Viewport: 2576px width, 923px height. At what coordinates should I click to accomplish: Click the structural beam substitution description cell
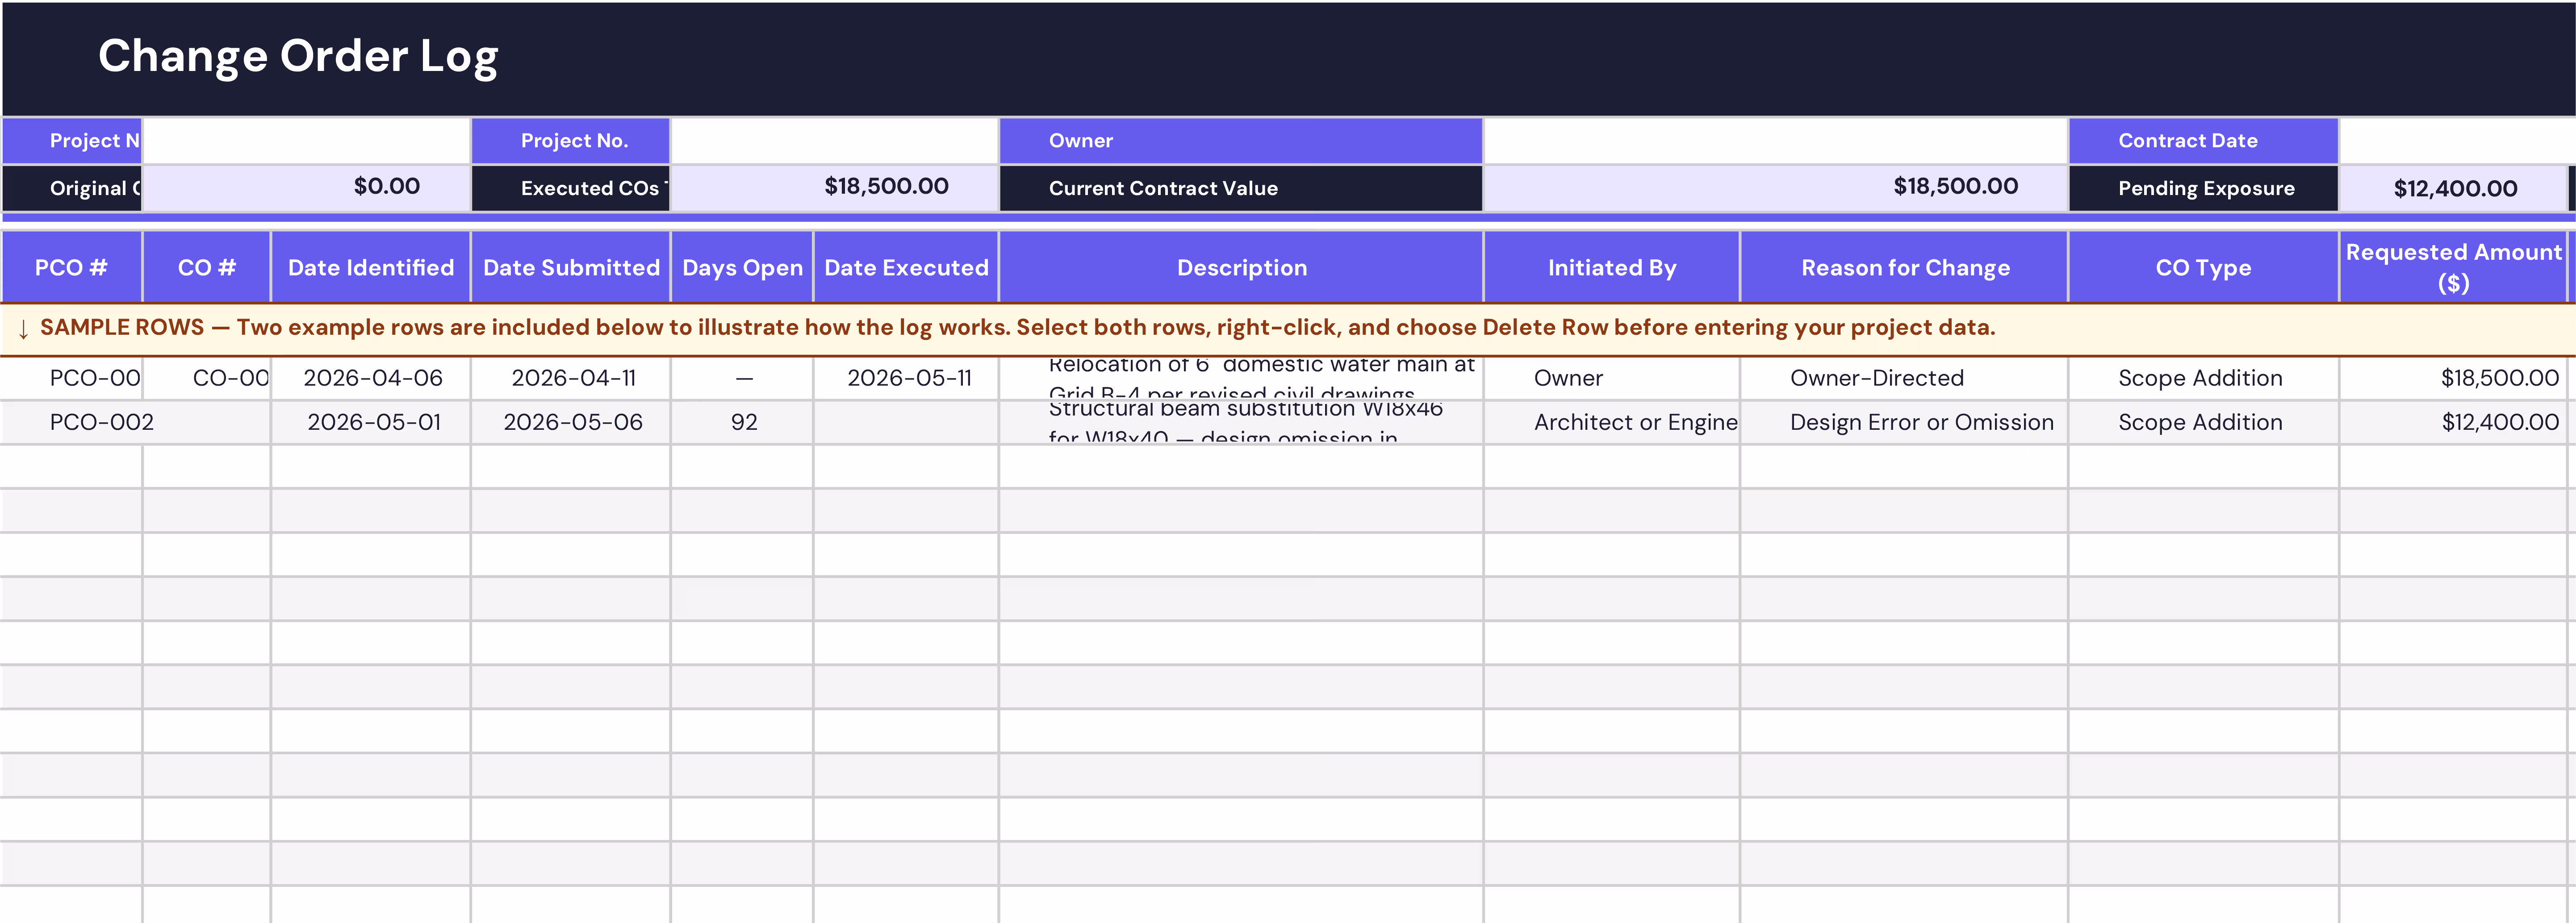click(1241, 423)
